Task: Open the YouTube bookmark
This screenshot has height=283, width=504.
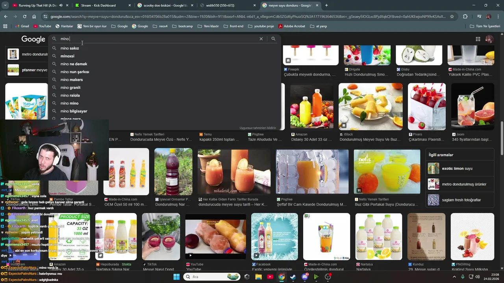Action: tap(42, 26)
